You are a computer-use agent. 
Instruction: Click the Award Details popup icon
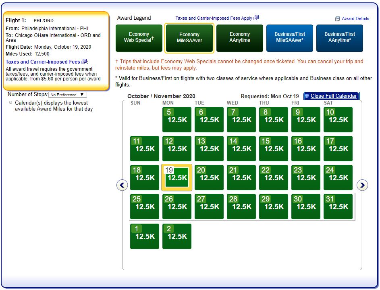pos(338,19)
